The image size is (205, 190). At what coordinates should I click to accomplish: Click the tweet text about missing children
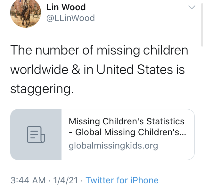[99, 69]
